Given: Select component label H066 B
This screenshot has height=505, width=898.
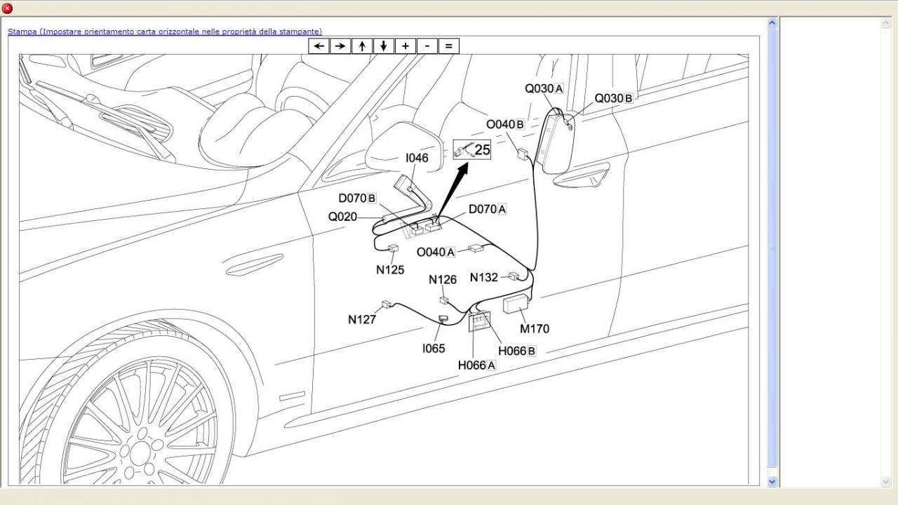Looking at the screenshot, I should [x=517, y=351].
